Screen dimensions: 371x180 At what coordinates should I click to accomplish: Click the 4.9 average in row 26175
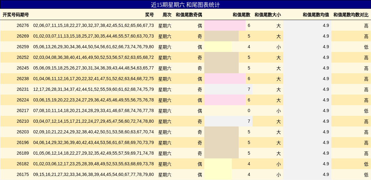click(326, 175)
